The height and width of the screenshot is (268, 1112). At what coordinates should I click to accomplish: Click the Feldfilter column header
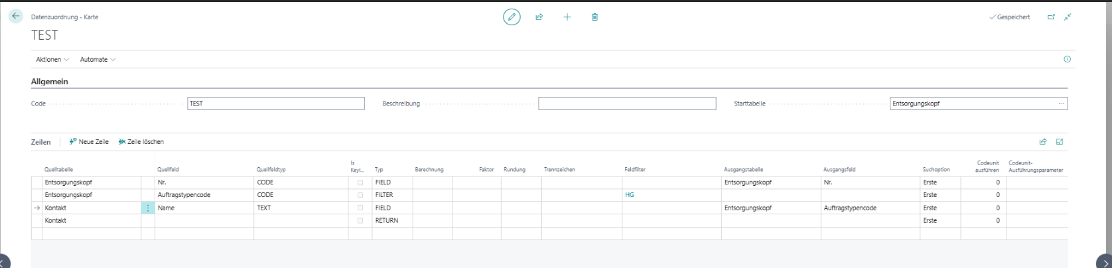[635, 170]
